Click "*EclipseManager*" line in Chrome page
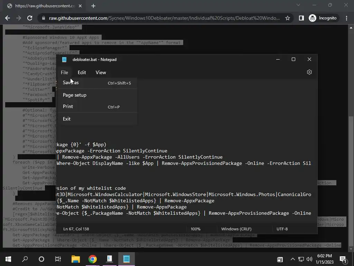 click(x=45, y=48)
